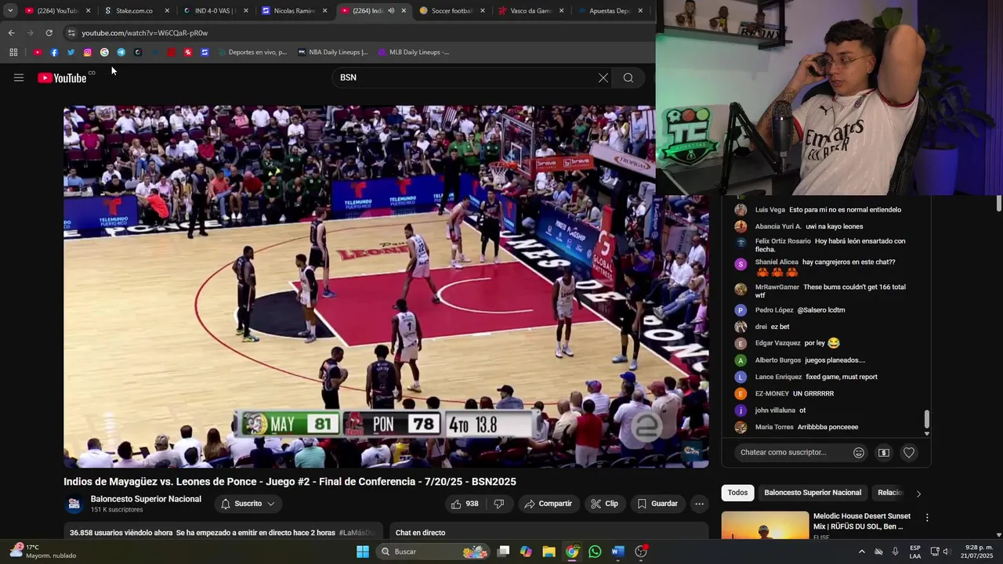Click the address bar URL
The height and width of the screenshot is (564, 1003).
point(145,33)
